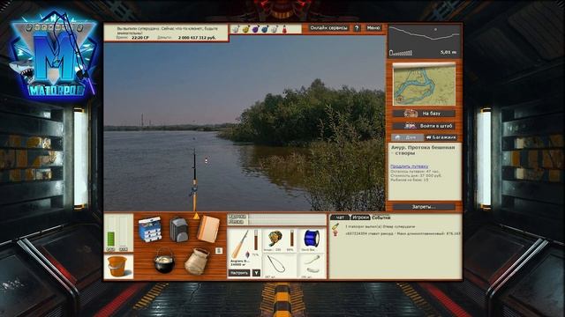Click the record cup event icon

(335, 233)
